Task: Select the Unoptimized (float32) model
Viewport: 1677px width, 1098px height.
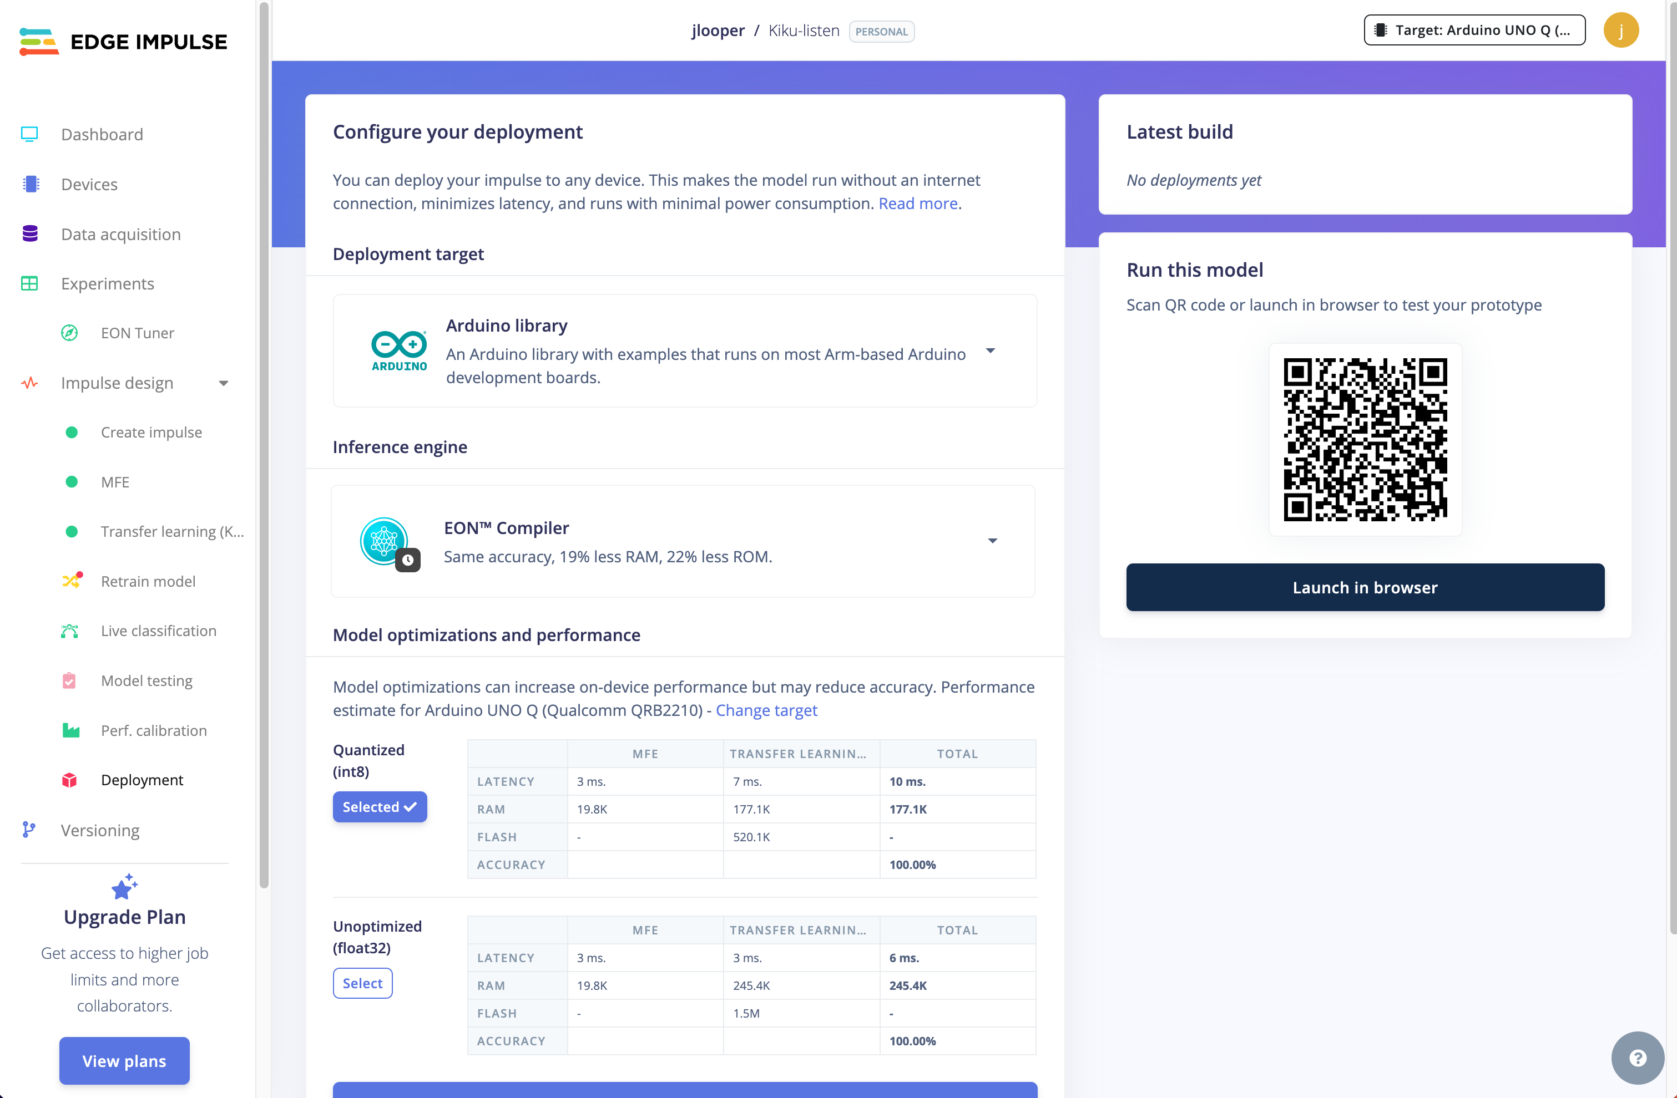Action: (362, 983)
